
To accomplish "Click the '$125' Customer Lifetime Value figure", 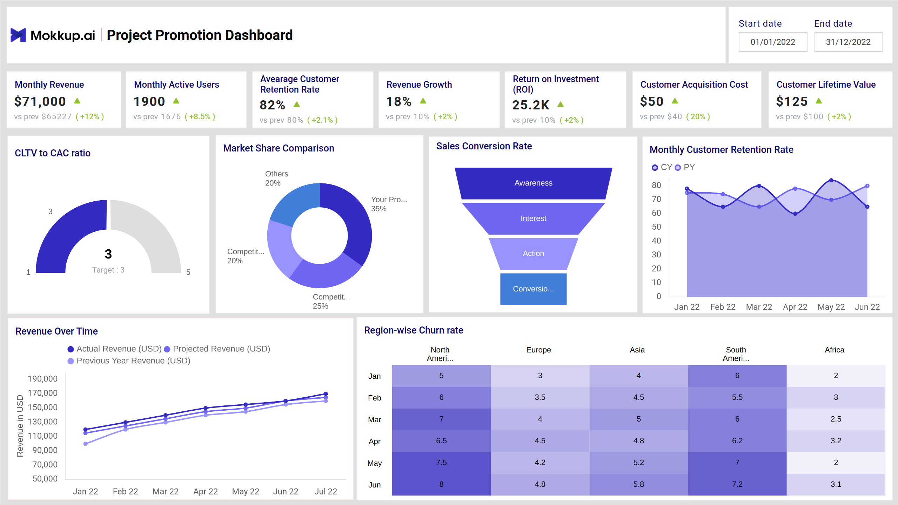I will pos(792,101).
